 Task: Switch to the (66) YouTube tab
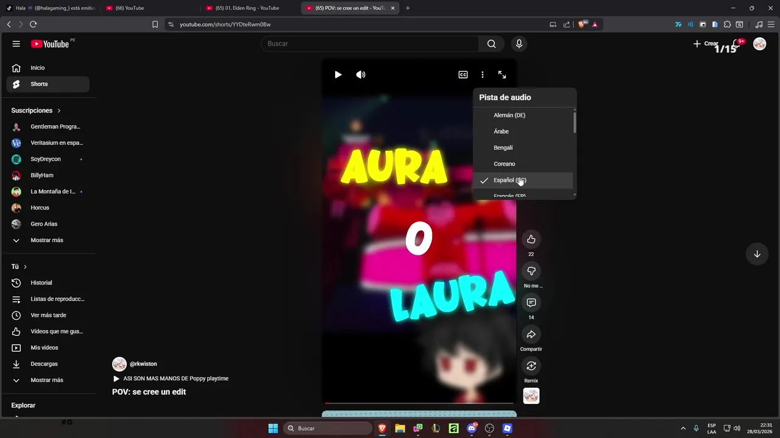149,8
